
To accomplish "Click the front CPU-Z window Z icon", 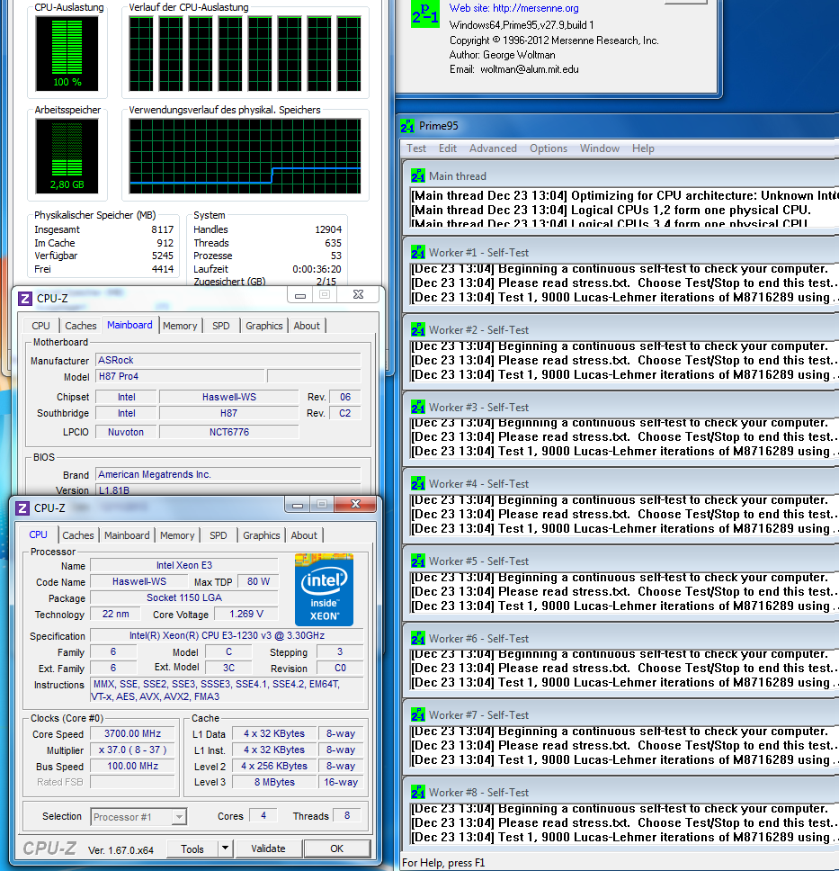I will pos(22,508).
